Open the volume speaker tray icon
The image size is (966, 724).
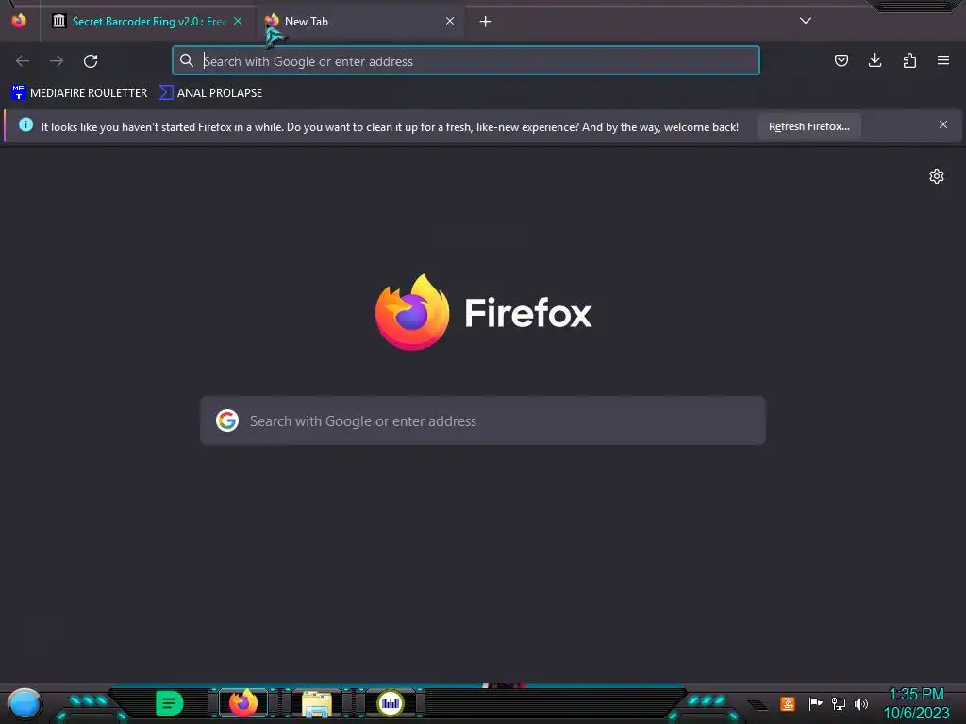(861, 703)
